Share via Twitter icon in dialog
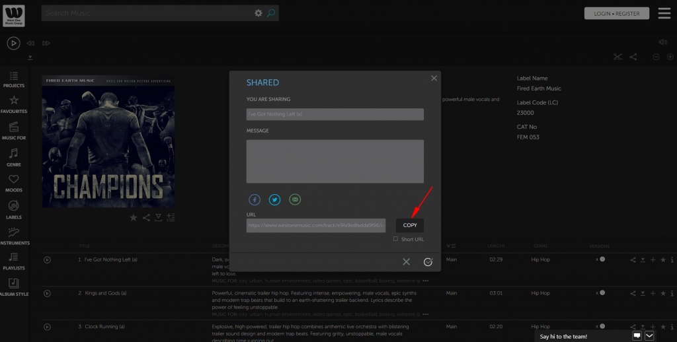Viewport: 677px width, 342px height. 274,199
